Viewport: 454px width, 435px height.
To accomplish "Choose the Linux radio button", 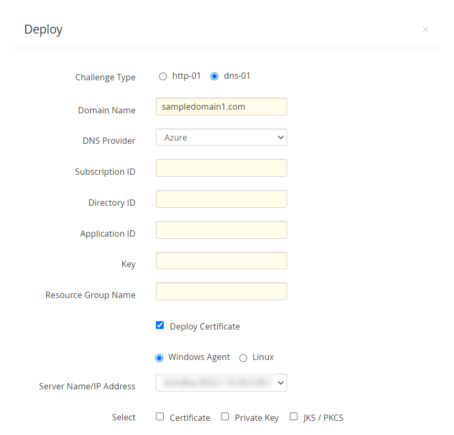I will [x=243, y=358].
